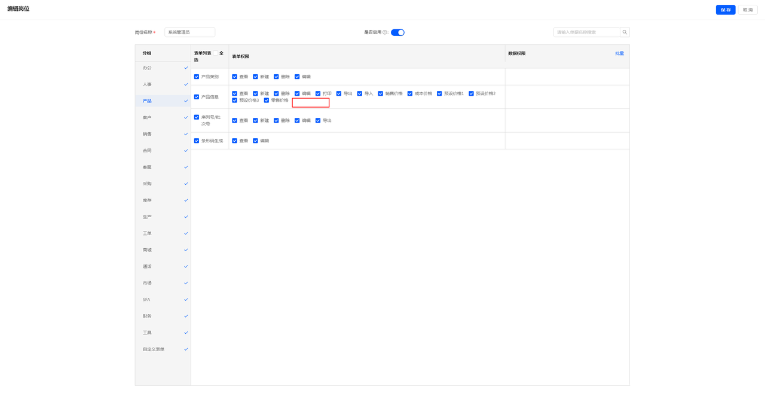Toggle 删除 permission for 产品类别

tap(276, 77)
